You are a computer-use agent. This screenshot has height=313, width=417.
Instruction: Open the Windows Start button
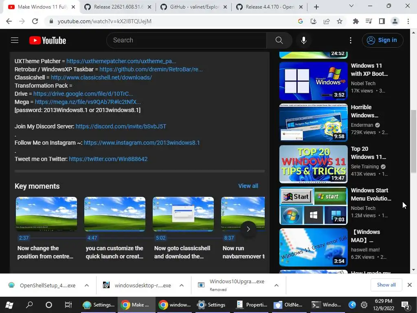(9, 305)
